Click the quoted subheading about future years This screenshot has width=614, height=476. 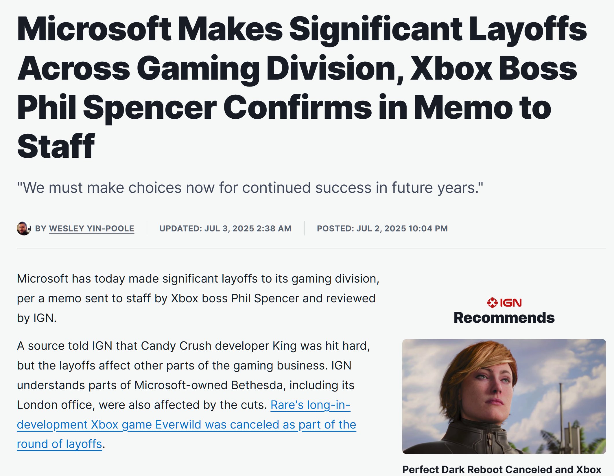pos(250,188)
